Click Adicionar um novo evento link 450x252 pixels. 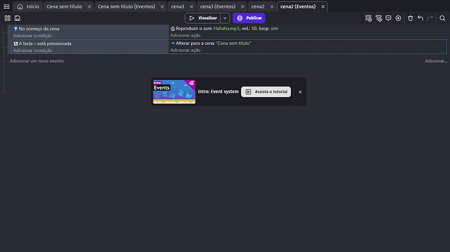pos(37,61)
